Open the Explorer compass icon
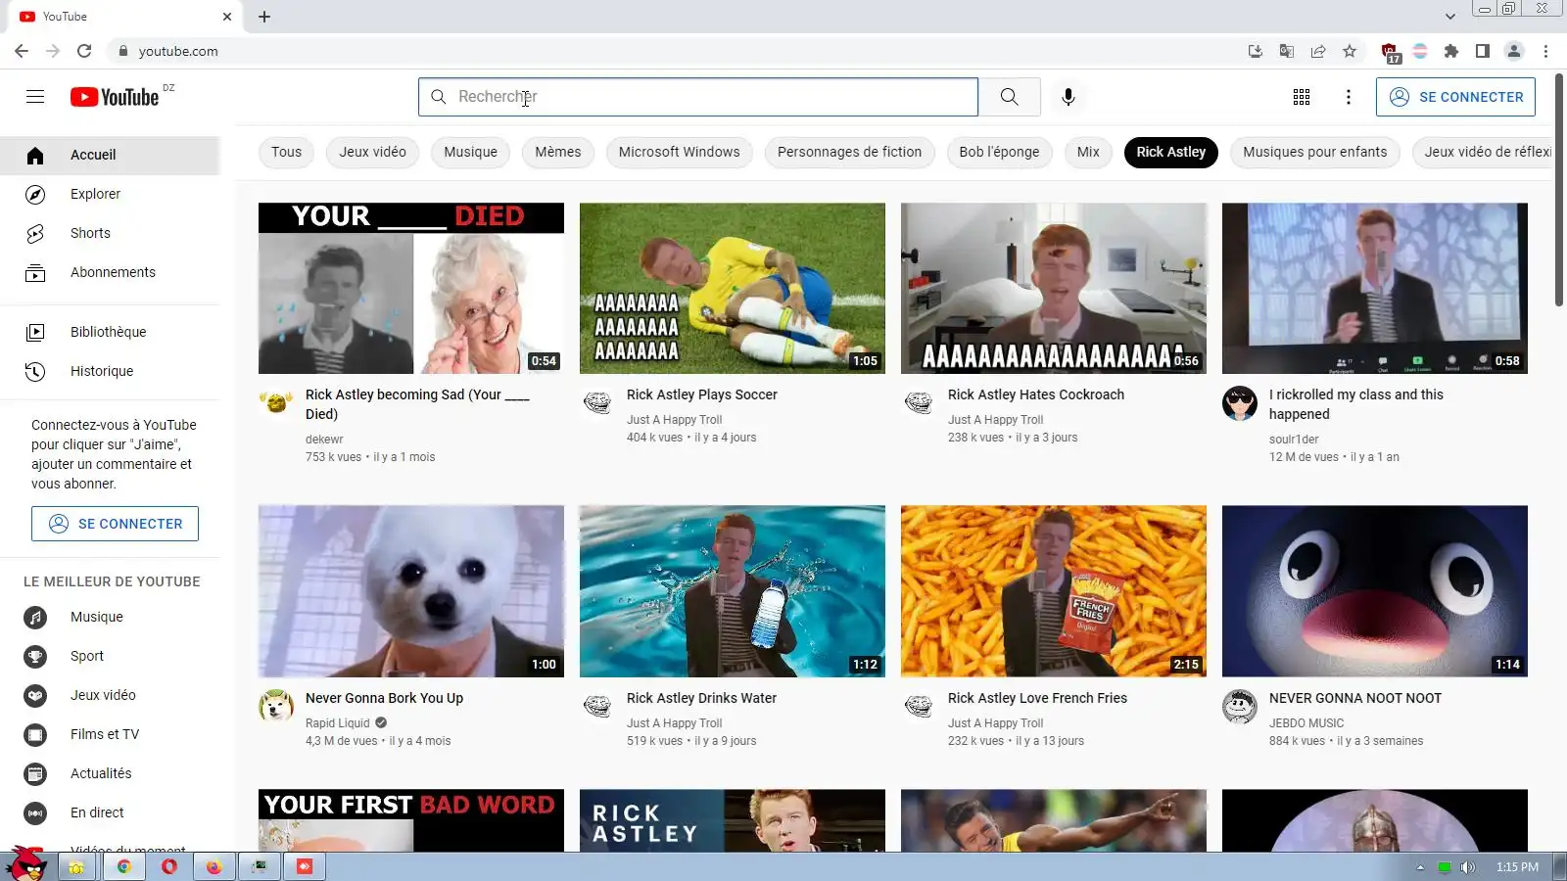1567x881 pixels. [x=35, y=195]
